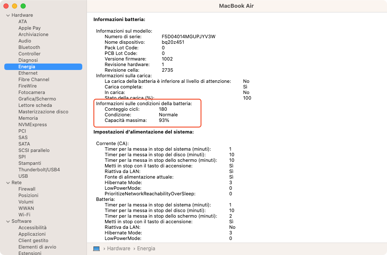Open Fotocamera in the sidebar
Image resolution: width=387 pixels, height=255 pixels.
point(32,92)
